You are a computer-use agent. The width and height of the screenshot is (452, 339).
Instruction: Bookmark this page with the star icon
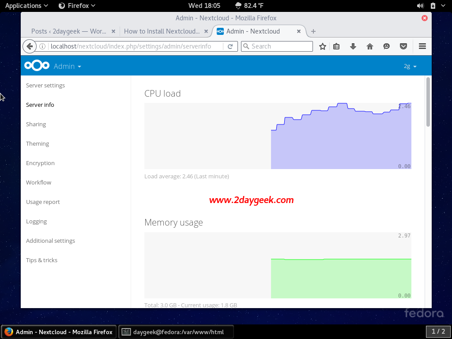click(x=323, y=46)
